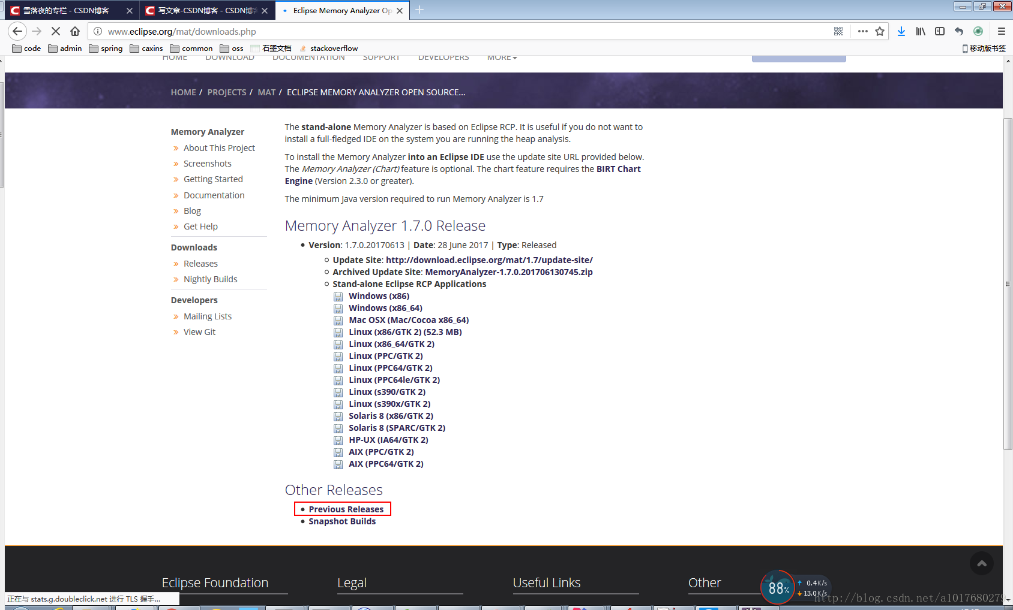
Task: Open the Getting Started sidebar link
Action: coord(213,179)
